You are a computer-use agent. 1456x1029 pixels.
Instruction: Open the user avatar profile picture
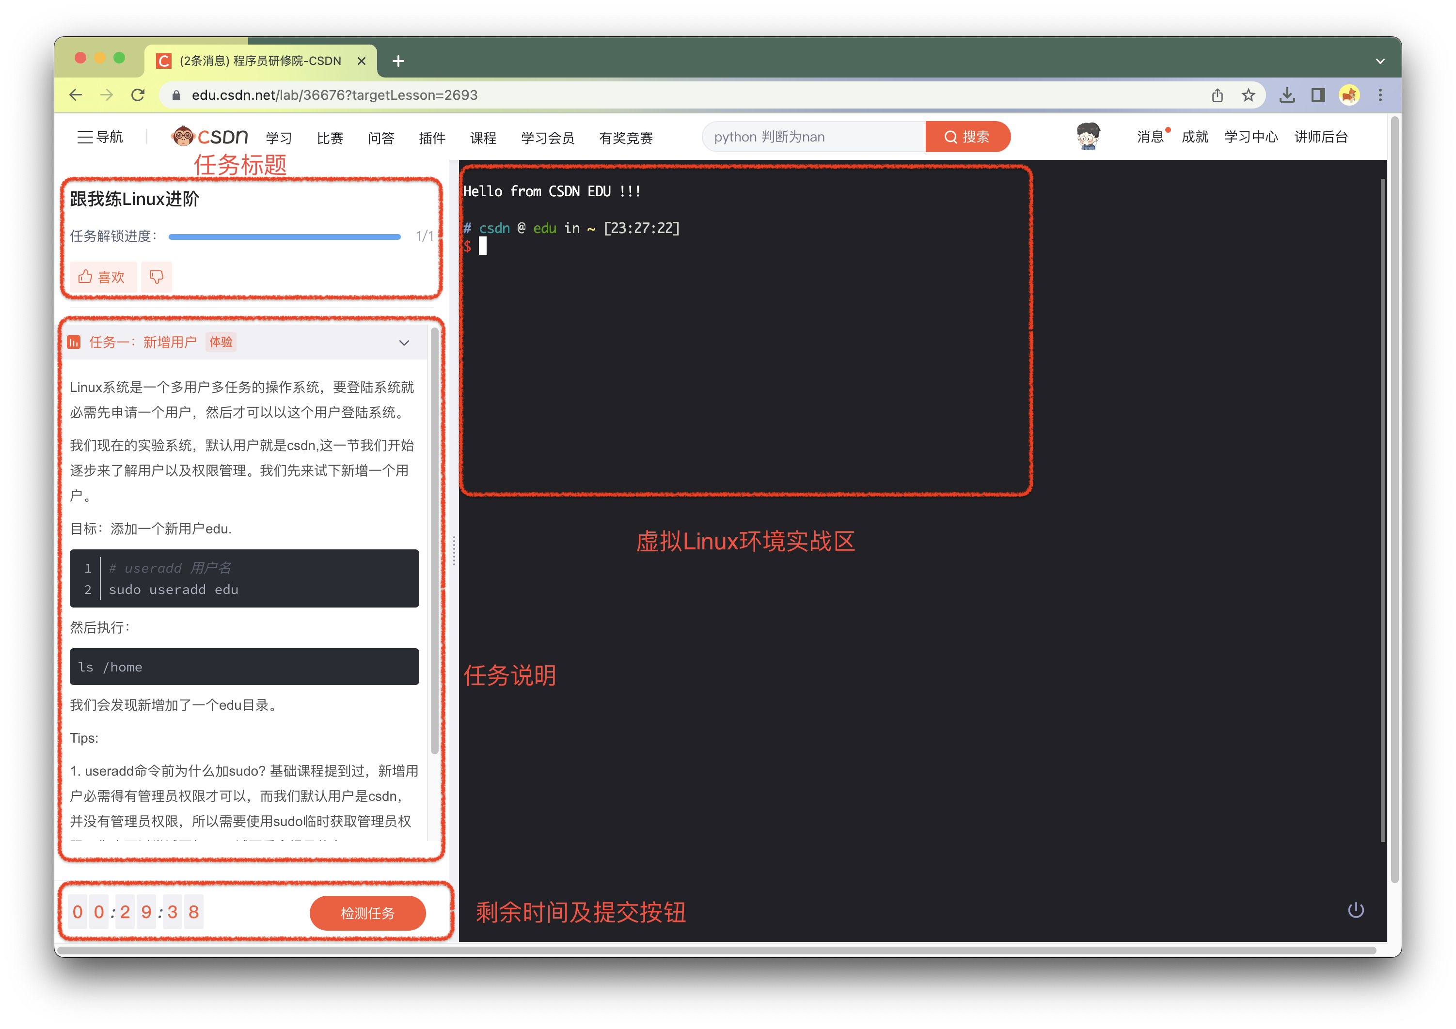click(1088, 136)
